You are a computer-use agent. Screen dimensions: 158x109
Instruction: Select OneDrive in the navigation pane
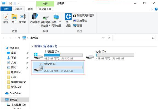click(13, 93)
